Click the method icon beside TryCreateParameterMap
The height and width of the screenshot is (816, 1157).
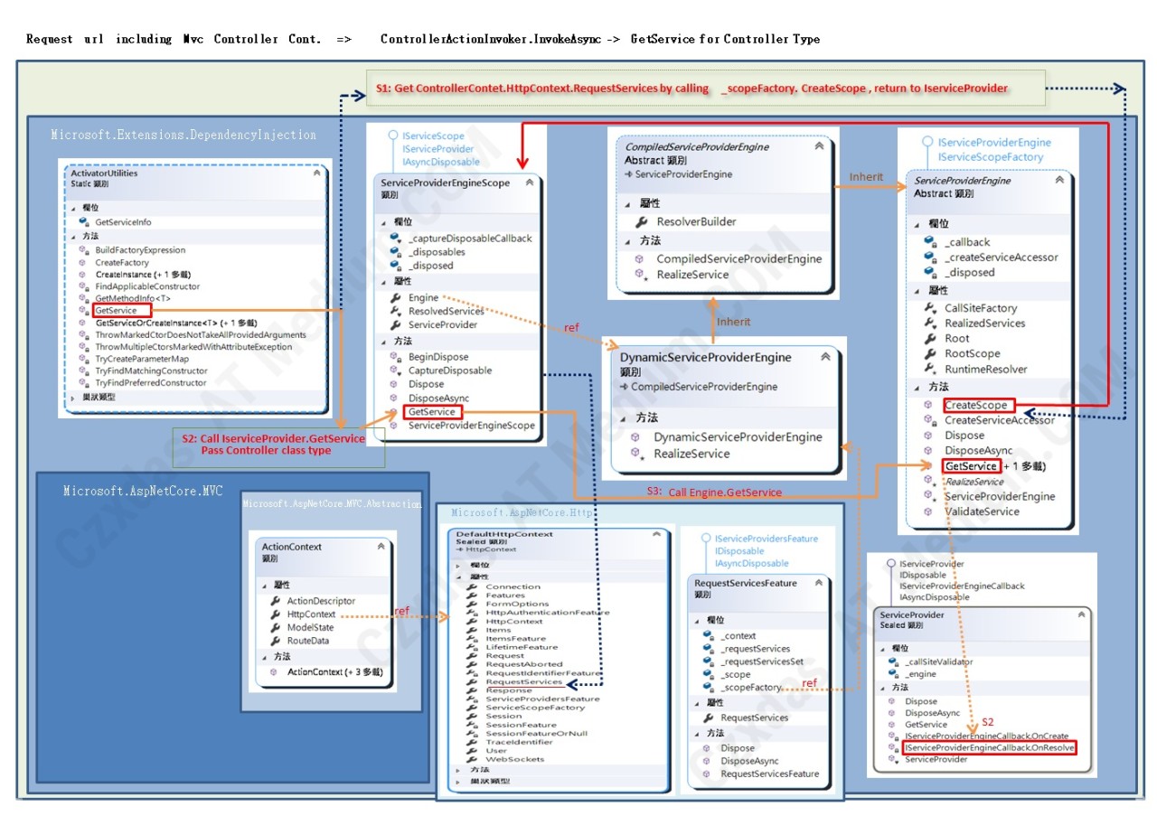[84, 359]
